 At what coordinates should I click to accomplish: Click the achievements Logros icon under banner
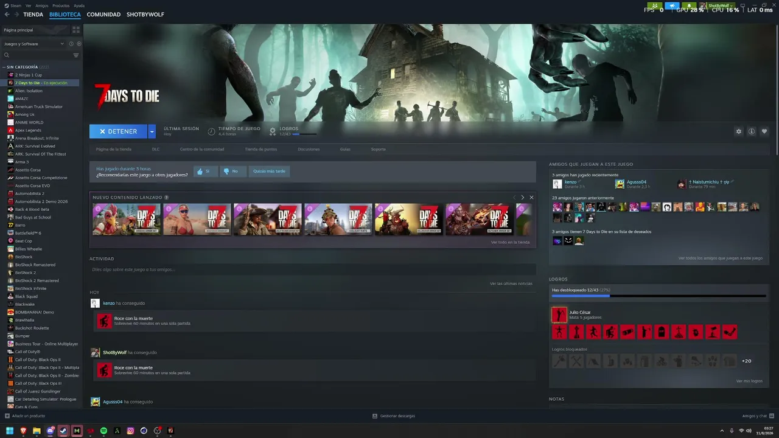point(273,131)
